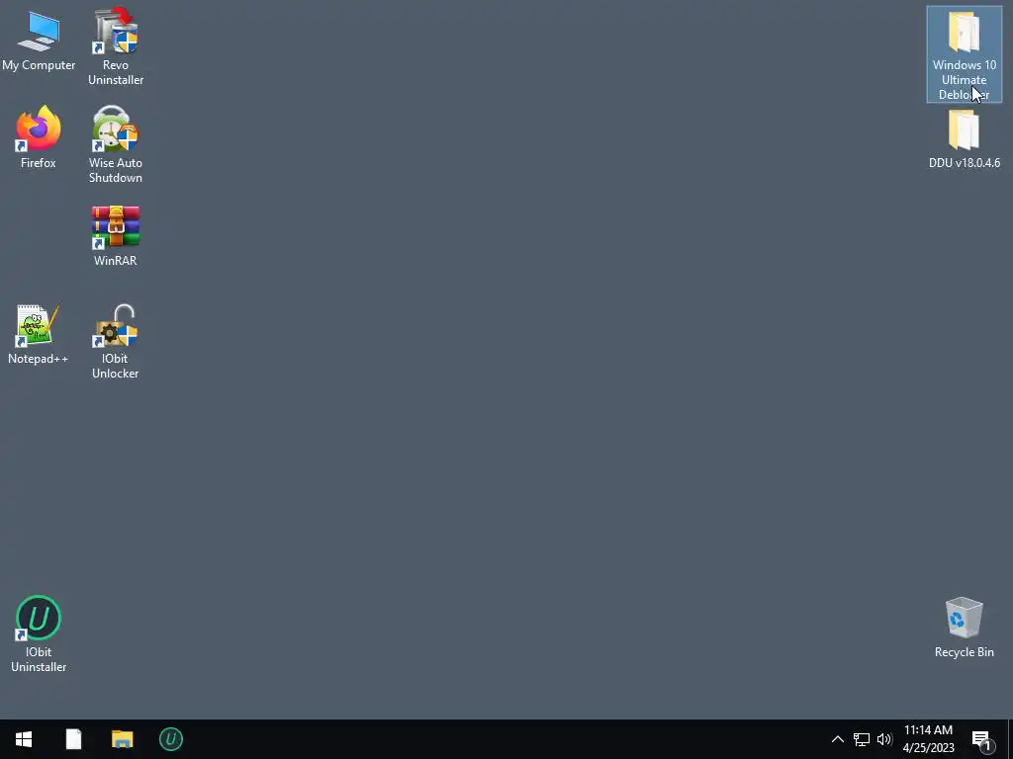Screen dimensions: 1013x759
Task: Select the My Computer desktop icon
Action: (x=39, y=41)
